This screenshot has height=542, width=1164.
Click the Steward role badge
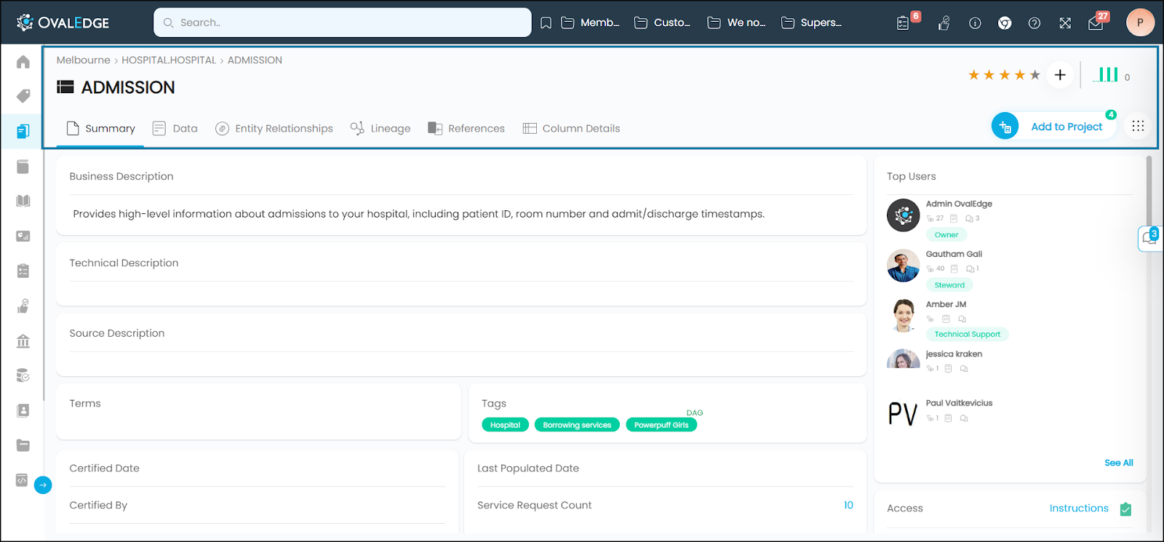coord(949,285)
